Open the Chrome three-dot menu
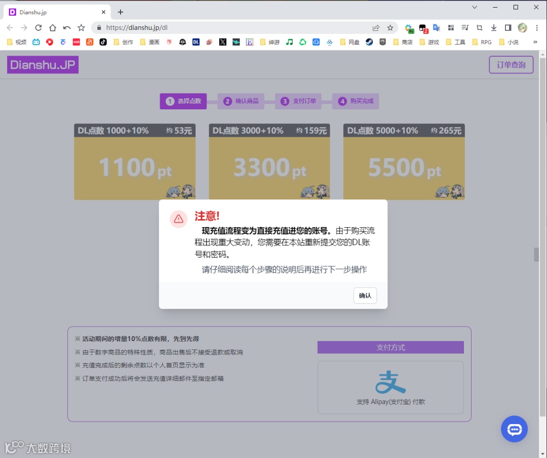Viewport: 547px width, 458px height. click(x=537, y=27)
